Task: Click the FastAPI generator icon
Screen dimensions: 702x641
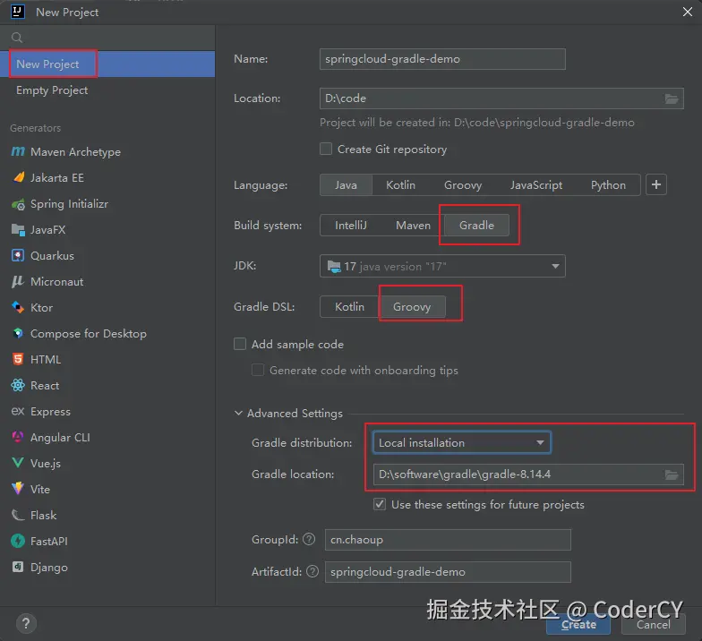Action: tap(18, 541)
